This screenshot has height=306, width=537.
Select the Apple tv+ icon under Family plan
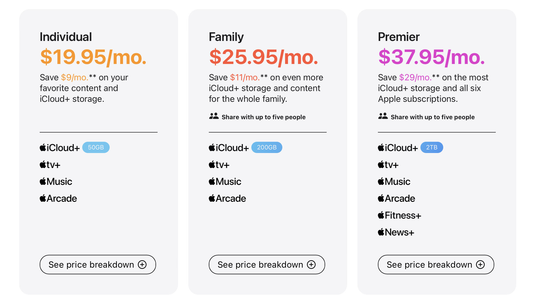(212, 165)
